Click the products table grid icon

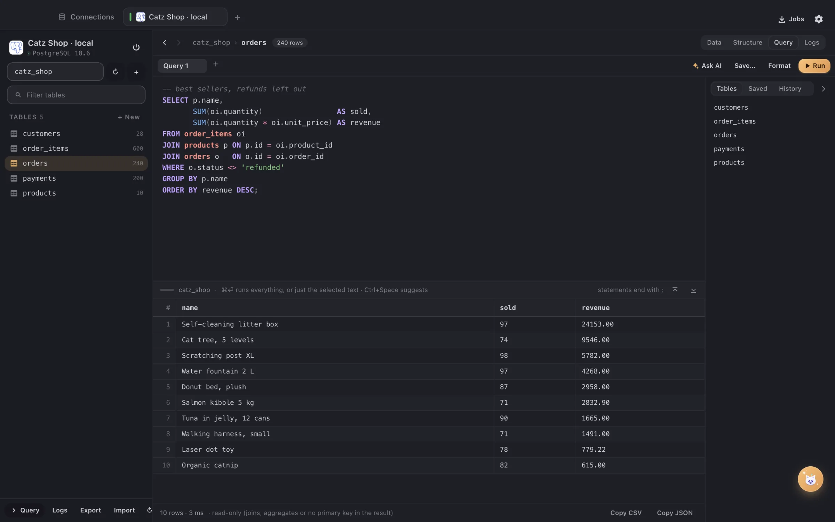click(x=14, y=193)
